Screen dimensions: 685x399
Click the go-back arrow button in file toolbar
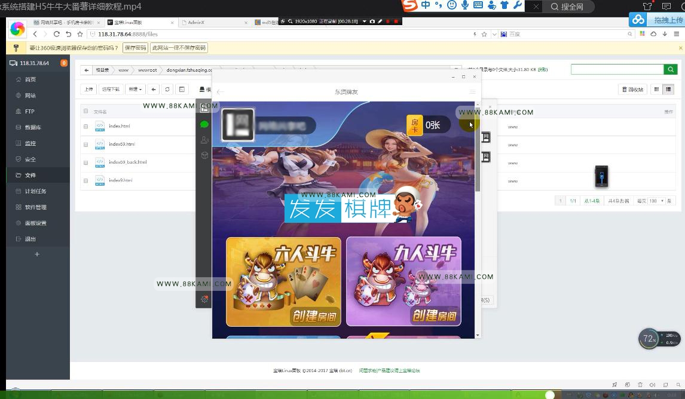point(154,89)
